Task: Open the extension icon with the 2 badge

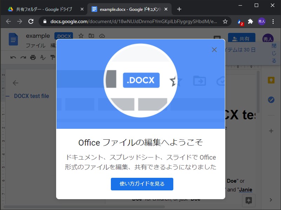Action: (x=240, y=22)
